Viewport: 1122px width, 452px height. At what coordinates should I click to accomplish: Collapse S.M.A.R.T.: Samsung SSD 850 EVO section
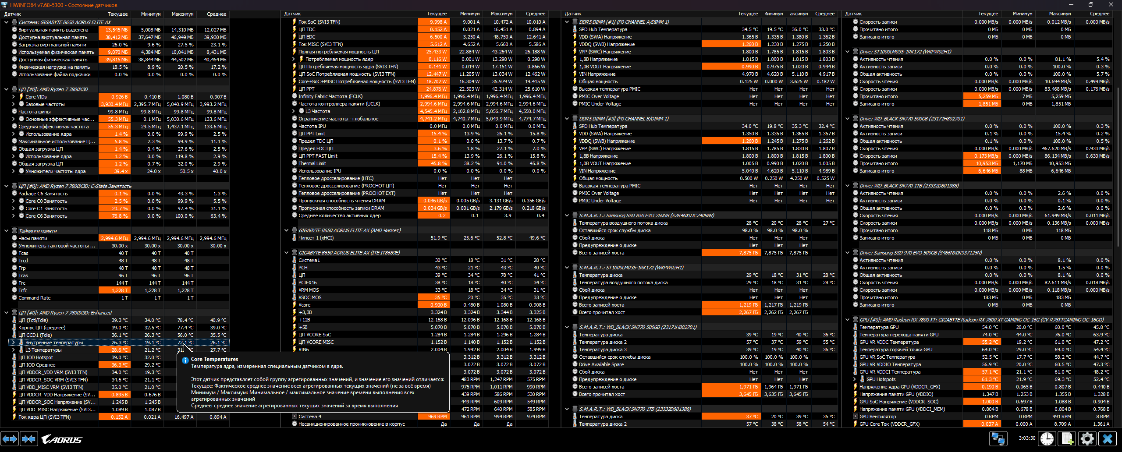tap(567, 215)
